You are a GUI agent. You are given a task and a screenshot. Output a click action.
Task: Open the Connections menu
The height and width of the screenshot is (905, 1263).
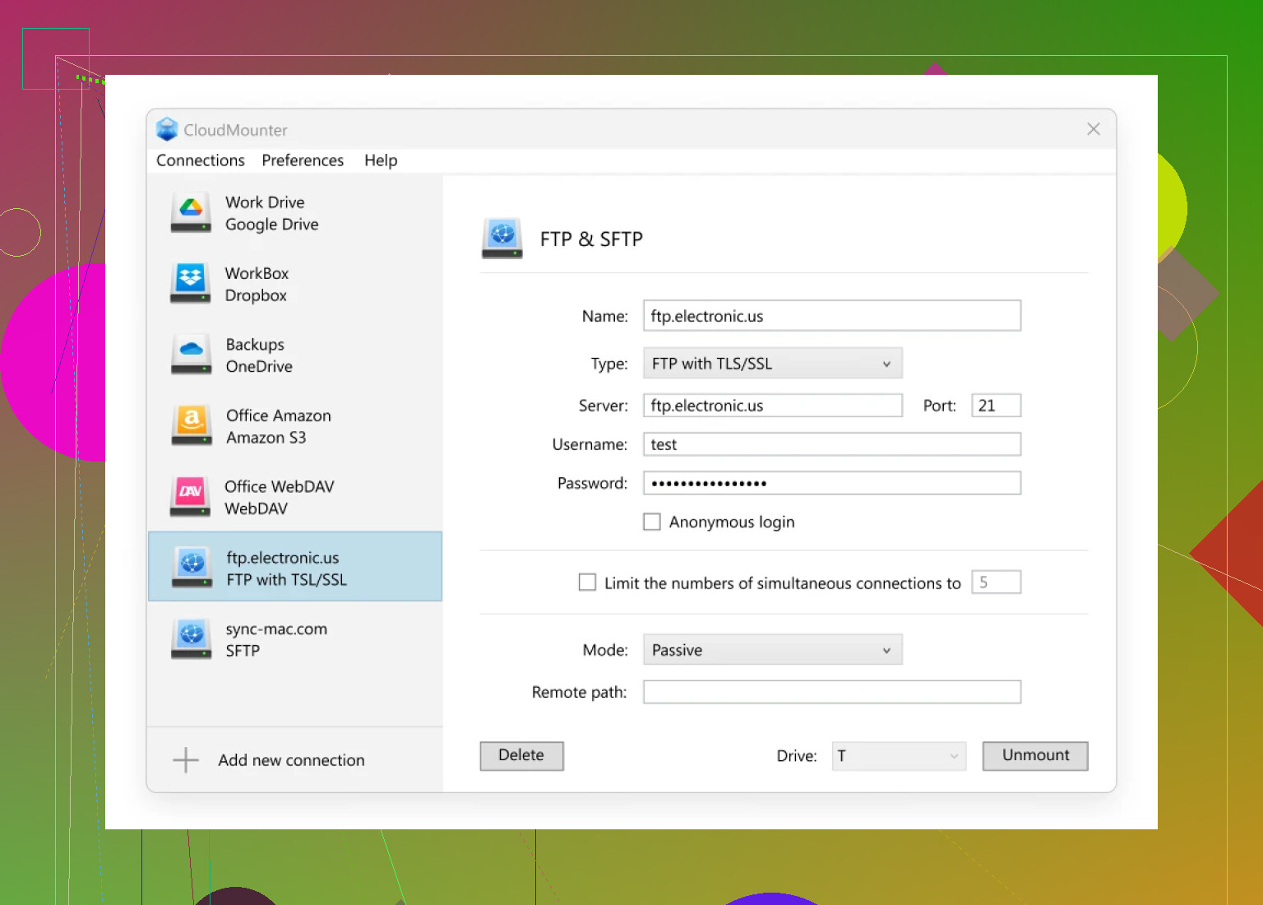(201, 160)
